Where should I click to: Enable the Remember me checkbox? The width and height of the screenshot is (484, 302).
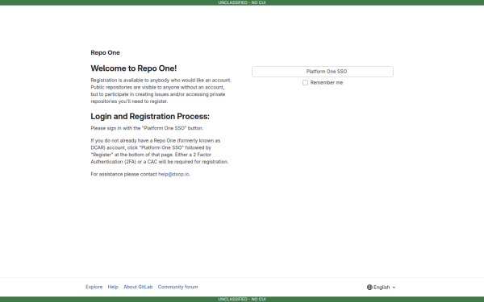click(x=305, y=83)
